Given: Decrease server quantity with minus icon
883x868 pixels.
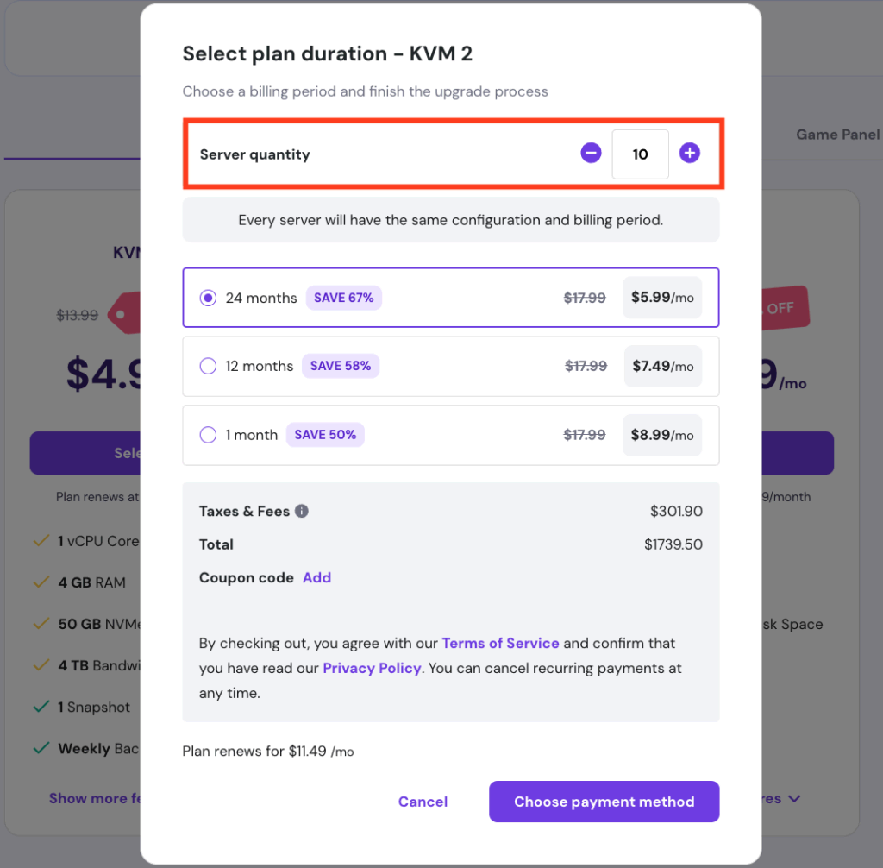Looking at the screenshot, I should [x=591, y=154].
